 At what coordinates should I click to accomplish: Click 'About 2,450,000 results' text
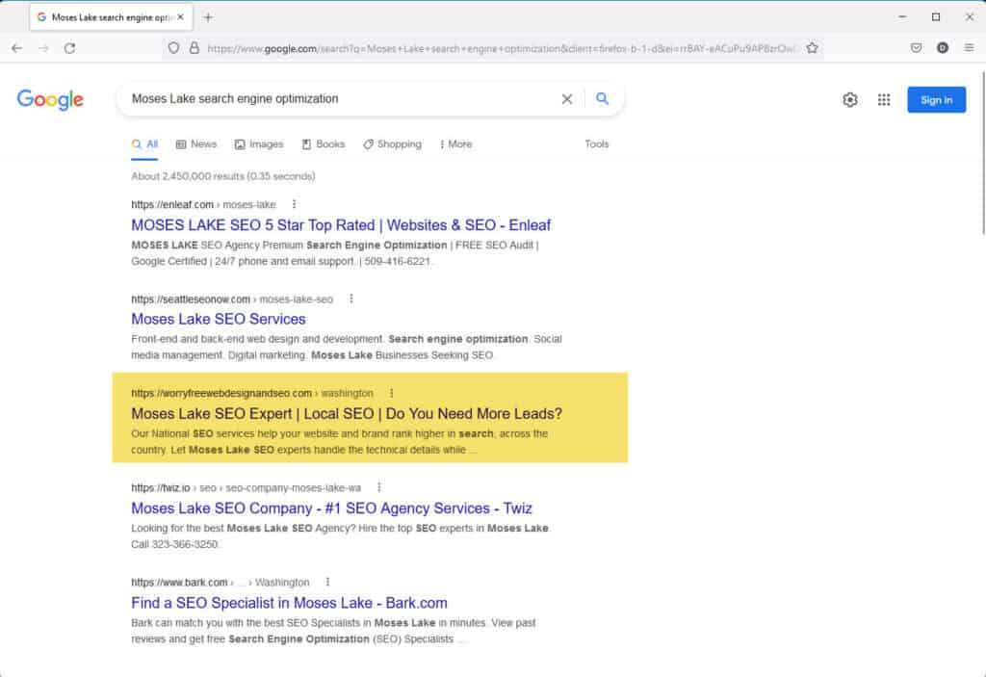pos(223,176)
